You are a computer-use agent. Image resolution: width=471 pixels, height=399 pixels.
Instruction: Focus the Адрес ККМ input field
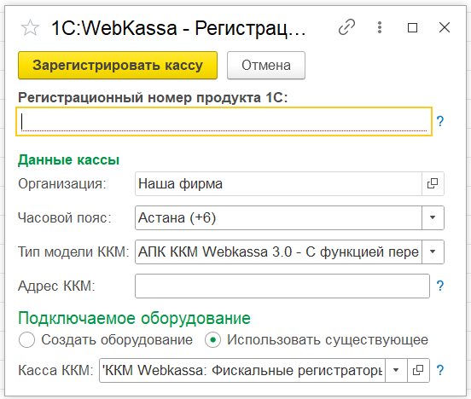point(282,286)
